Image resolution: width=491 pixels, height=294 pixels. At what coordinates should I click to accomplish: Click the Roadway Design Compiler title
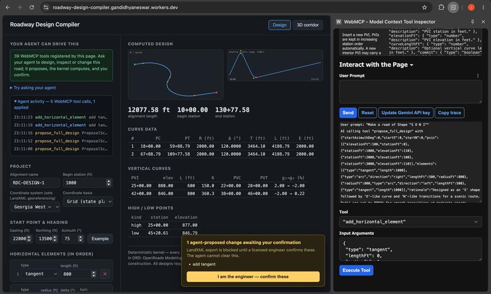click(x=45, y=24)
